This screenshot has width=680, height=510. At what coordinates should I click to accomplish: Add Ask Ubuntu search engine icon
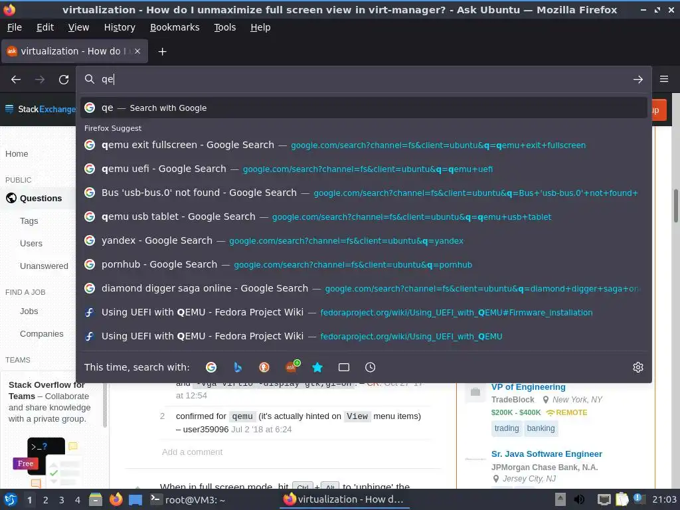coord(292,367)
